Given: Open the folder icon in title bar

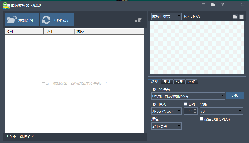Looking at the screenshot, I should (x=213, y=5).
